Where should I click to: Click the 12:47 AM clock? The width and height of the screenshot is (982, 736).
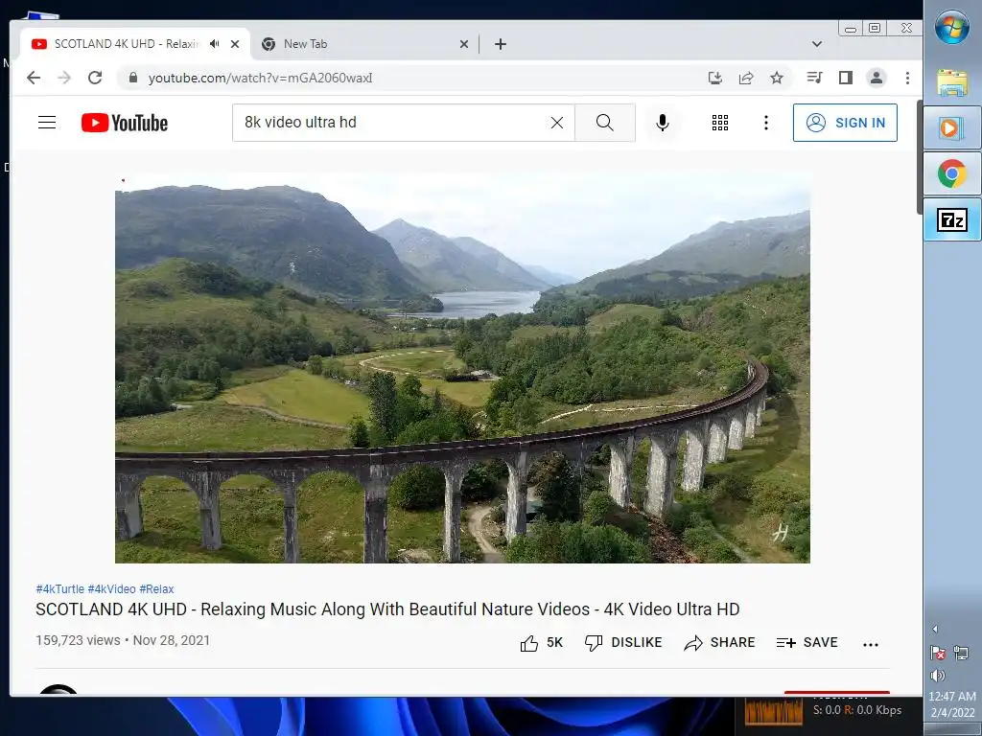click(x=952, y=696)
